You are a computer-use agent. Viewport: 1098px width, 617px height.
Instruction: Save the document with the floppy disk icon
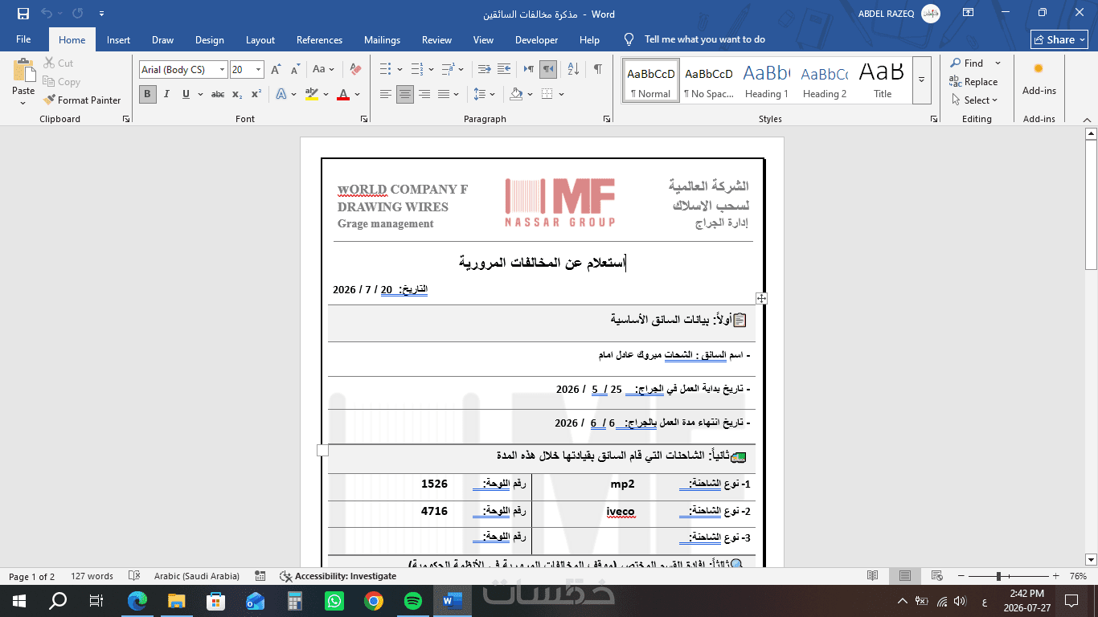(23, 14)
